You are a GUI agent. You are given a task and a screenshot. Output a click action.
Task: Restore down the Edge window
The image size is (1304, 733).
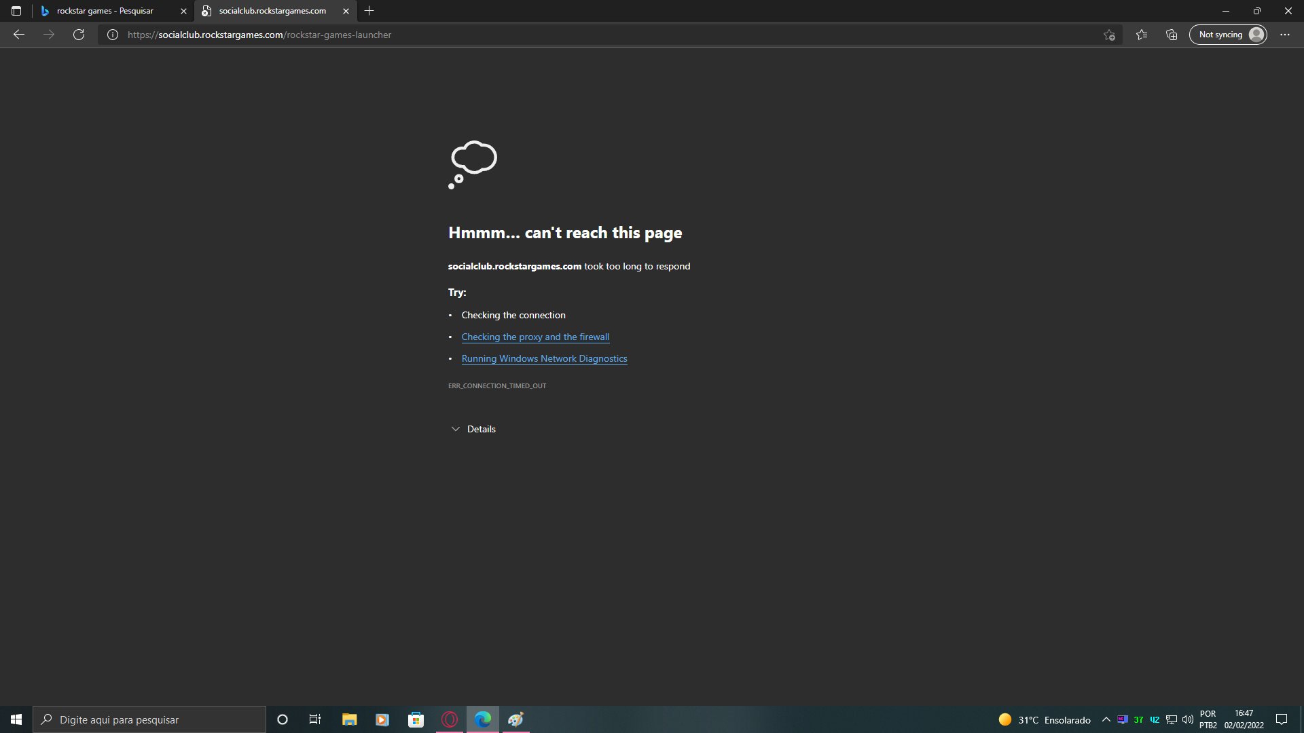pyautogui.click(x=1257, y=11)
